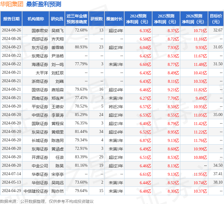
Task: Click target price 35.00
Action: click(x=218, y=115)
